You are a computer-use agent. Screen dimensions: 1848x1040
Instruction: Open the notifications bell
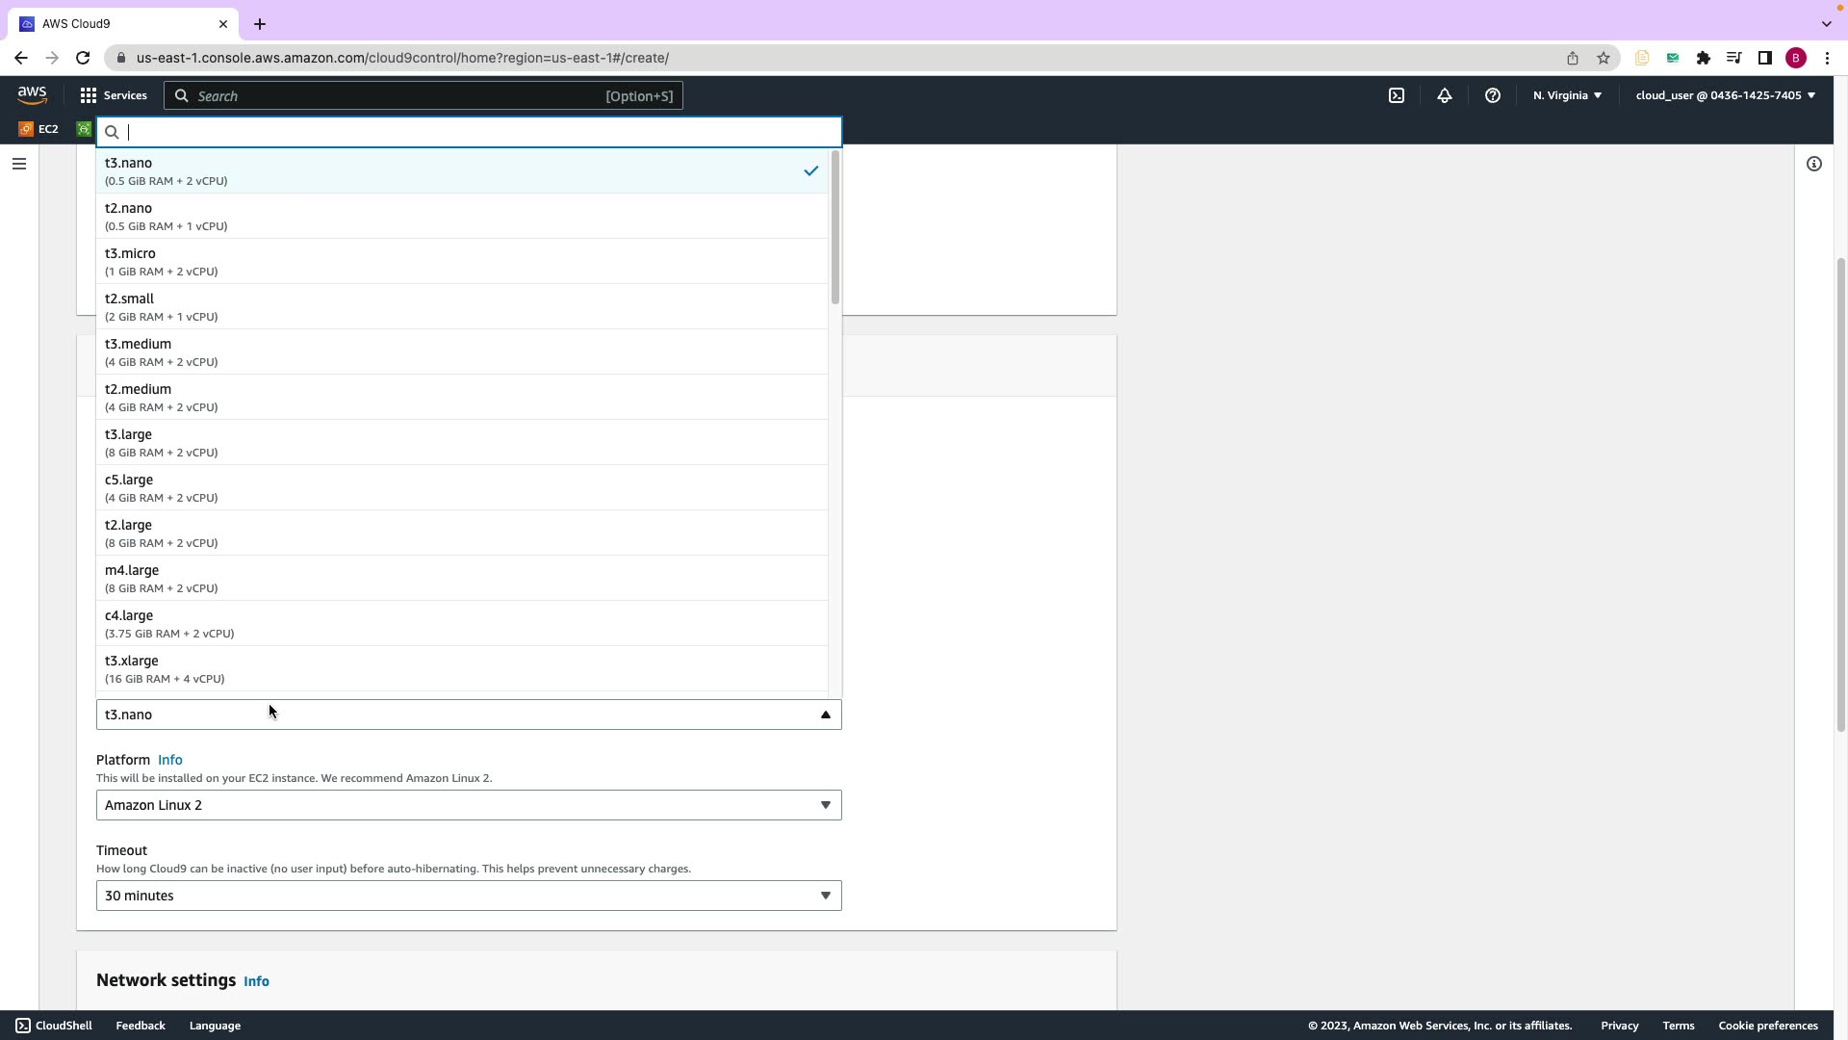click(x=1445, y=95)
